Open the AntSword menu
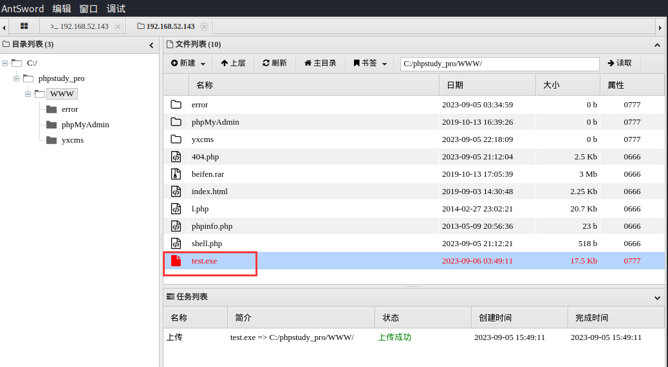This screenshot has width=668, height=367. pyautogui.click(x=23, y=8)
